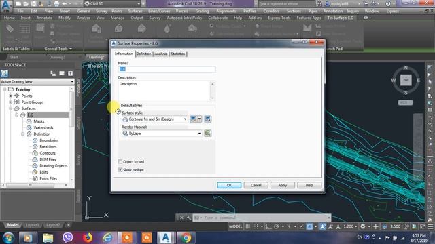Click the TOP face of the ViewCube
Screen dimensions: 435x244
click(406, 80)
